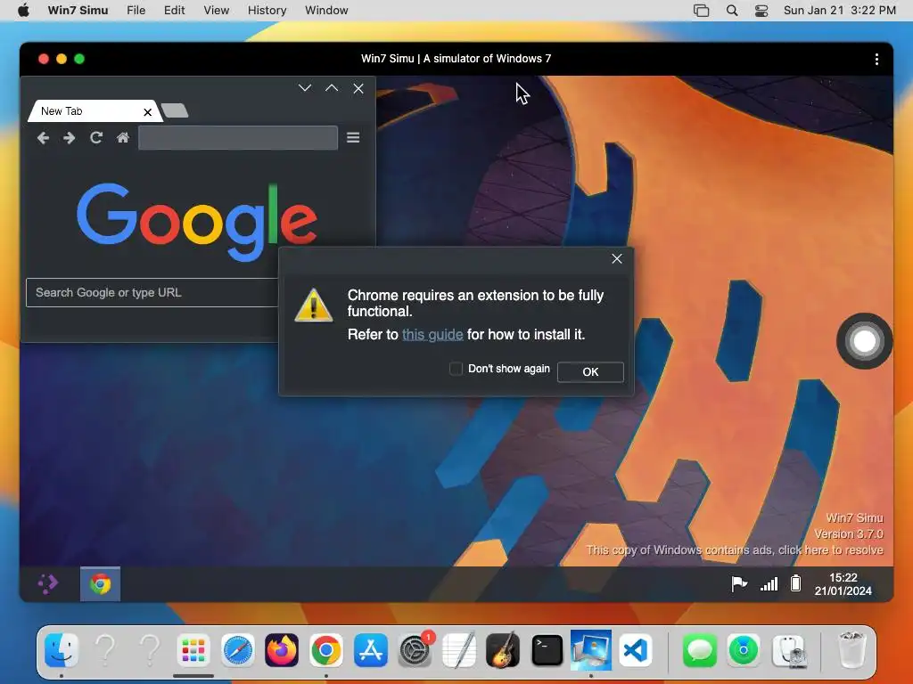Open the Win7 Simu Start button
The width and height of the screenshot is (913, 684).
pos(48,583)
